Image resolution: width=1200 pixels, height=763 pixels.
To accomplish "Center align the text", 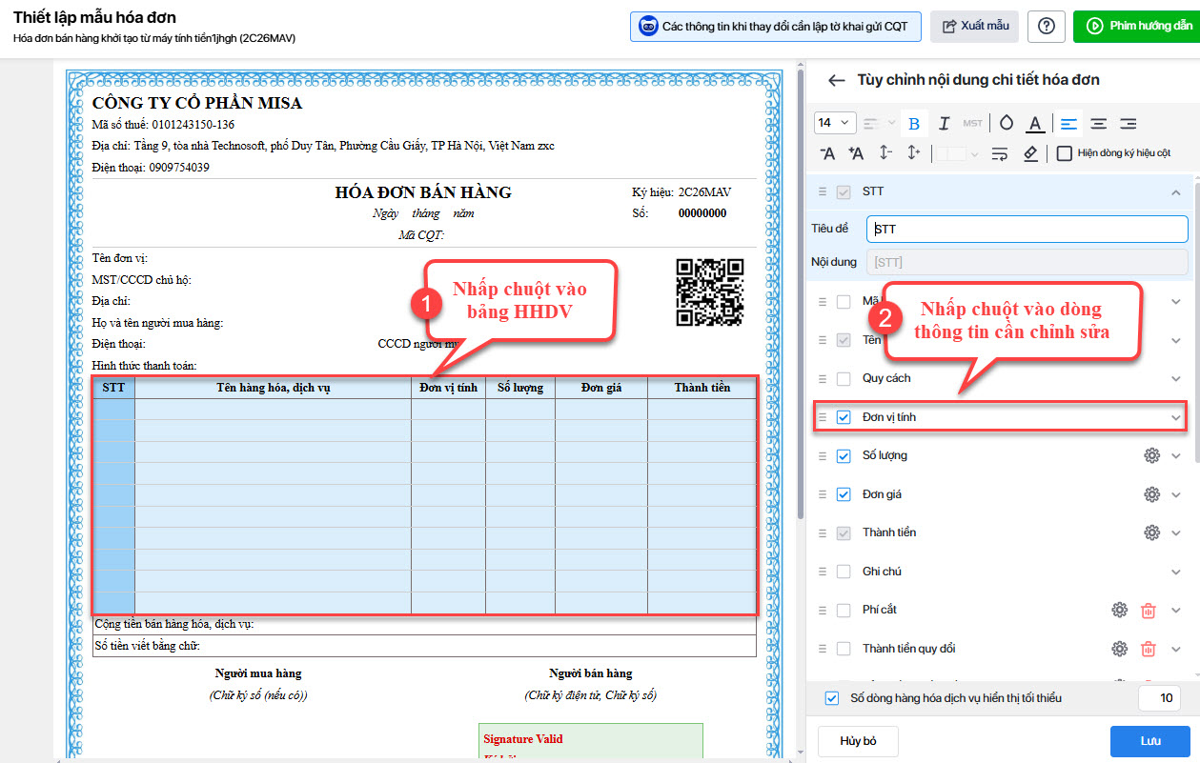I will click(x=1098, y=123).
